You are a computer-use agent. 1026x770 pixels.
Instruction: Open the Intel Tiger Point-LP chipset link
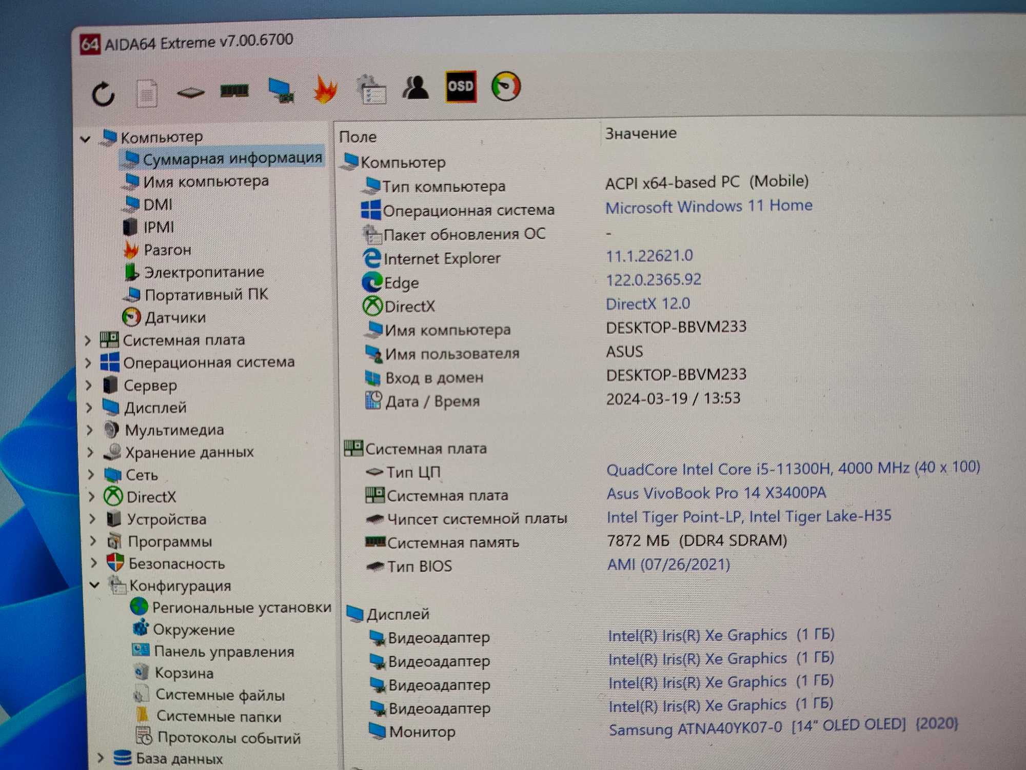(x=749, y=516)
